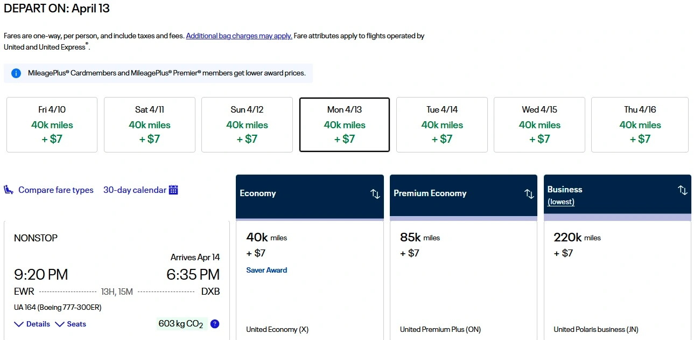Expand the Seats chevron for UA 164
694x340 pixels.
click(60, 324)
